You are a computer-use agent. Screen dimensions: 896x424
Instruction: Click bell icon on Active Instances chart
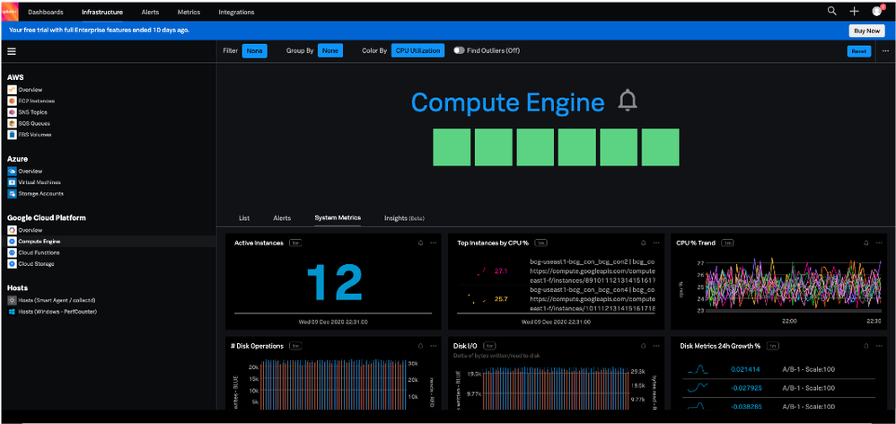420,243
